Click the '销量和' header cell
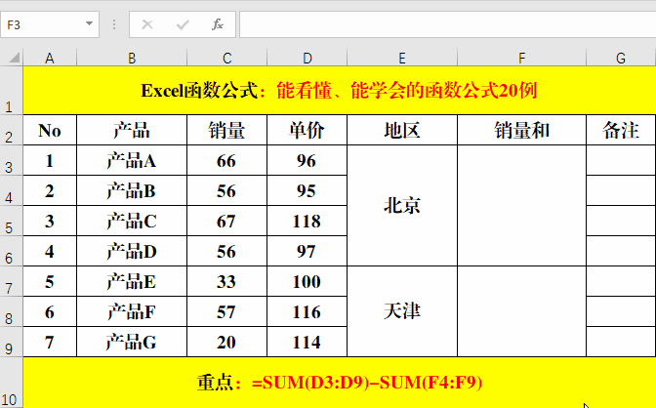Screen dimensions: 656x408 [521, 130]
